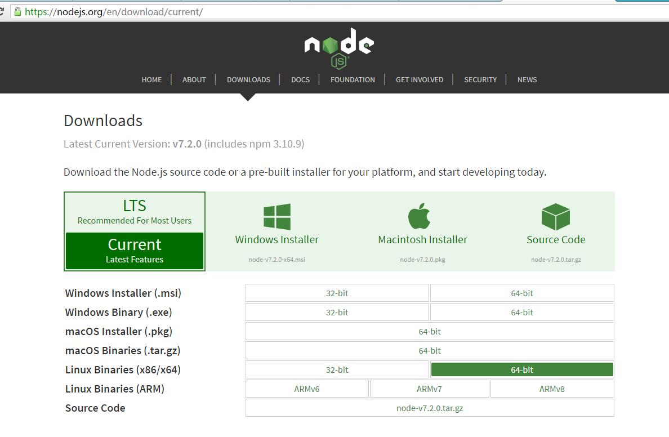Download 64-bit Linux Binaries (x86/x64)
This screenshot has width=669, height=437.
[522, 370]
